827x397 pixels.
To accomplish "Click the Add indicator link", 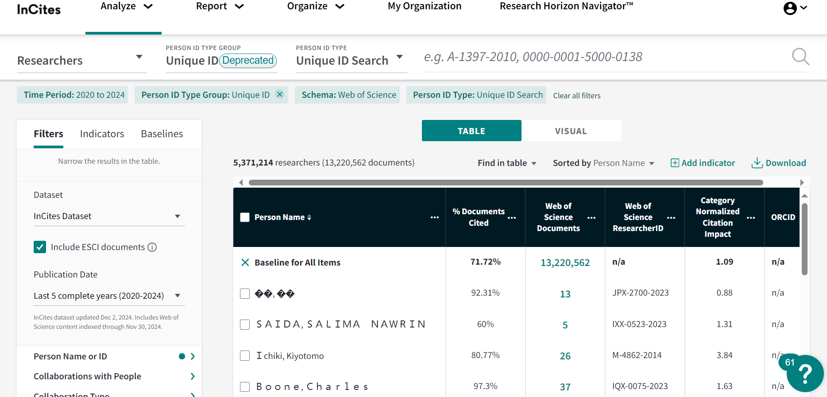I will [708, 163].
